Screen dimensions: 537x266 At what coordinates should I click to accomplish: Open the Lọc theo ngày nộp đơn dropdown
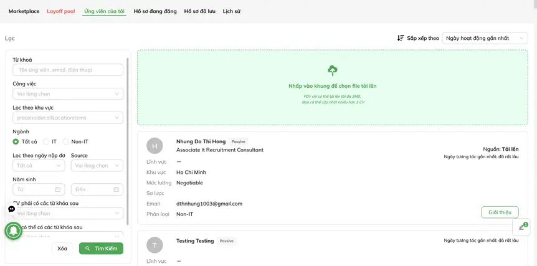coord(39,166)
